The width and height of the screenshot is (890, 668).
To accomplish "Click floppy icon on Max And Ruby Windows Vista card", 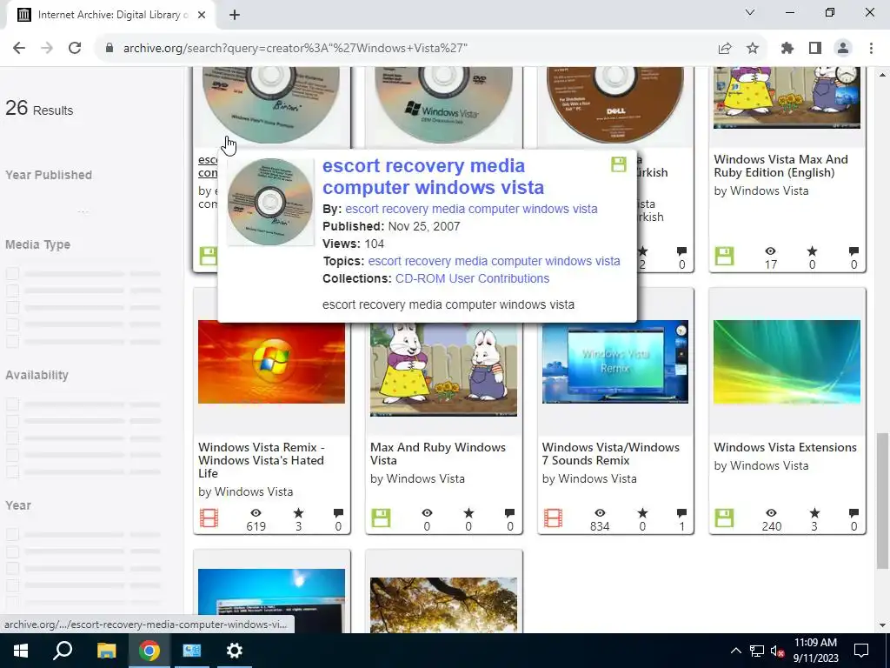I will (x=381, y=518).
